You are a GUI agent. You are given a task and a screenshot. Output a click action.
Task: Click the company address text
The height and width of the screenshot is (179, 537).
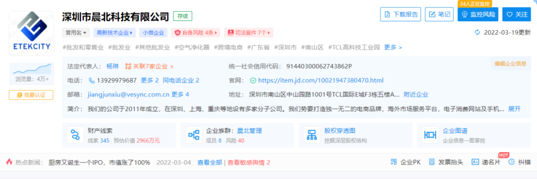click(x=324, y=94)
